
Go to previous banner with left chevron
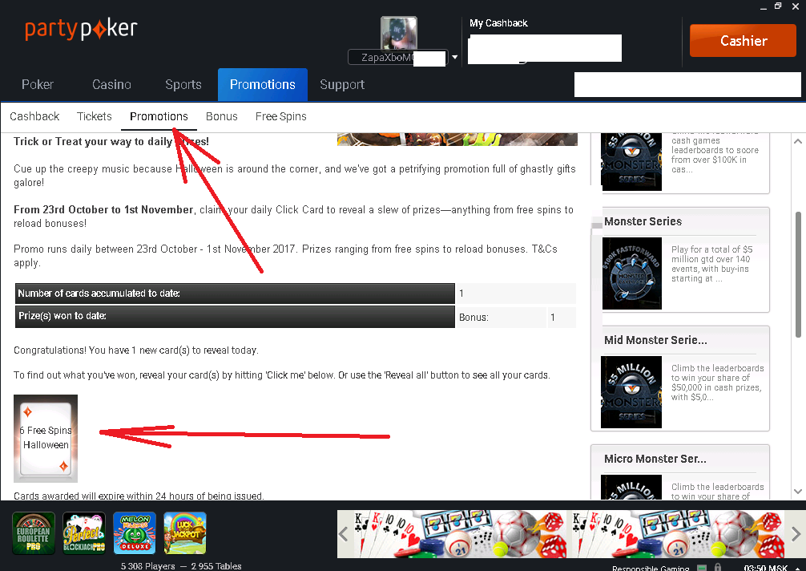(x=344, y=534)
